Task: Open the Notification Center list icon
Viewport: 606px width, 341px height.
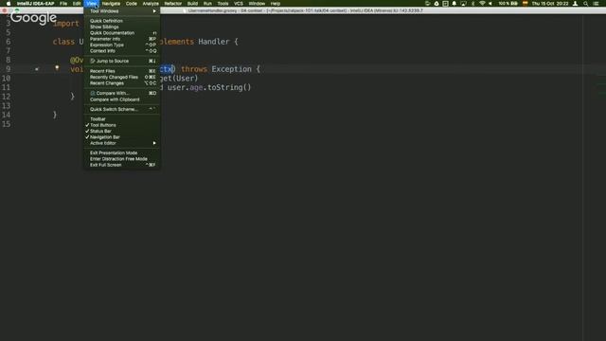Action: pyautogui.click(x=596, y=4)
